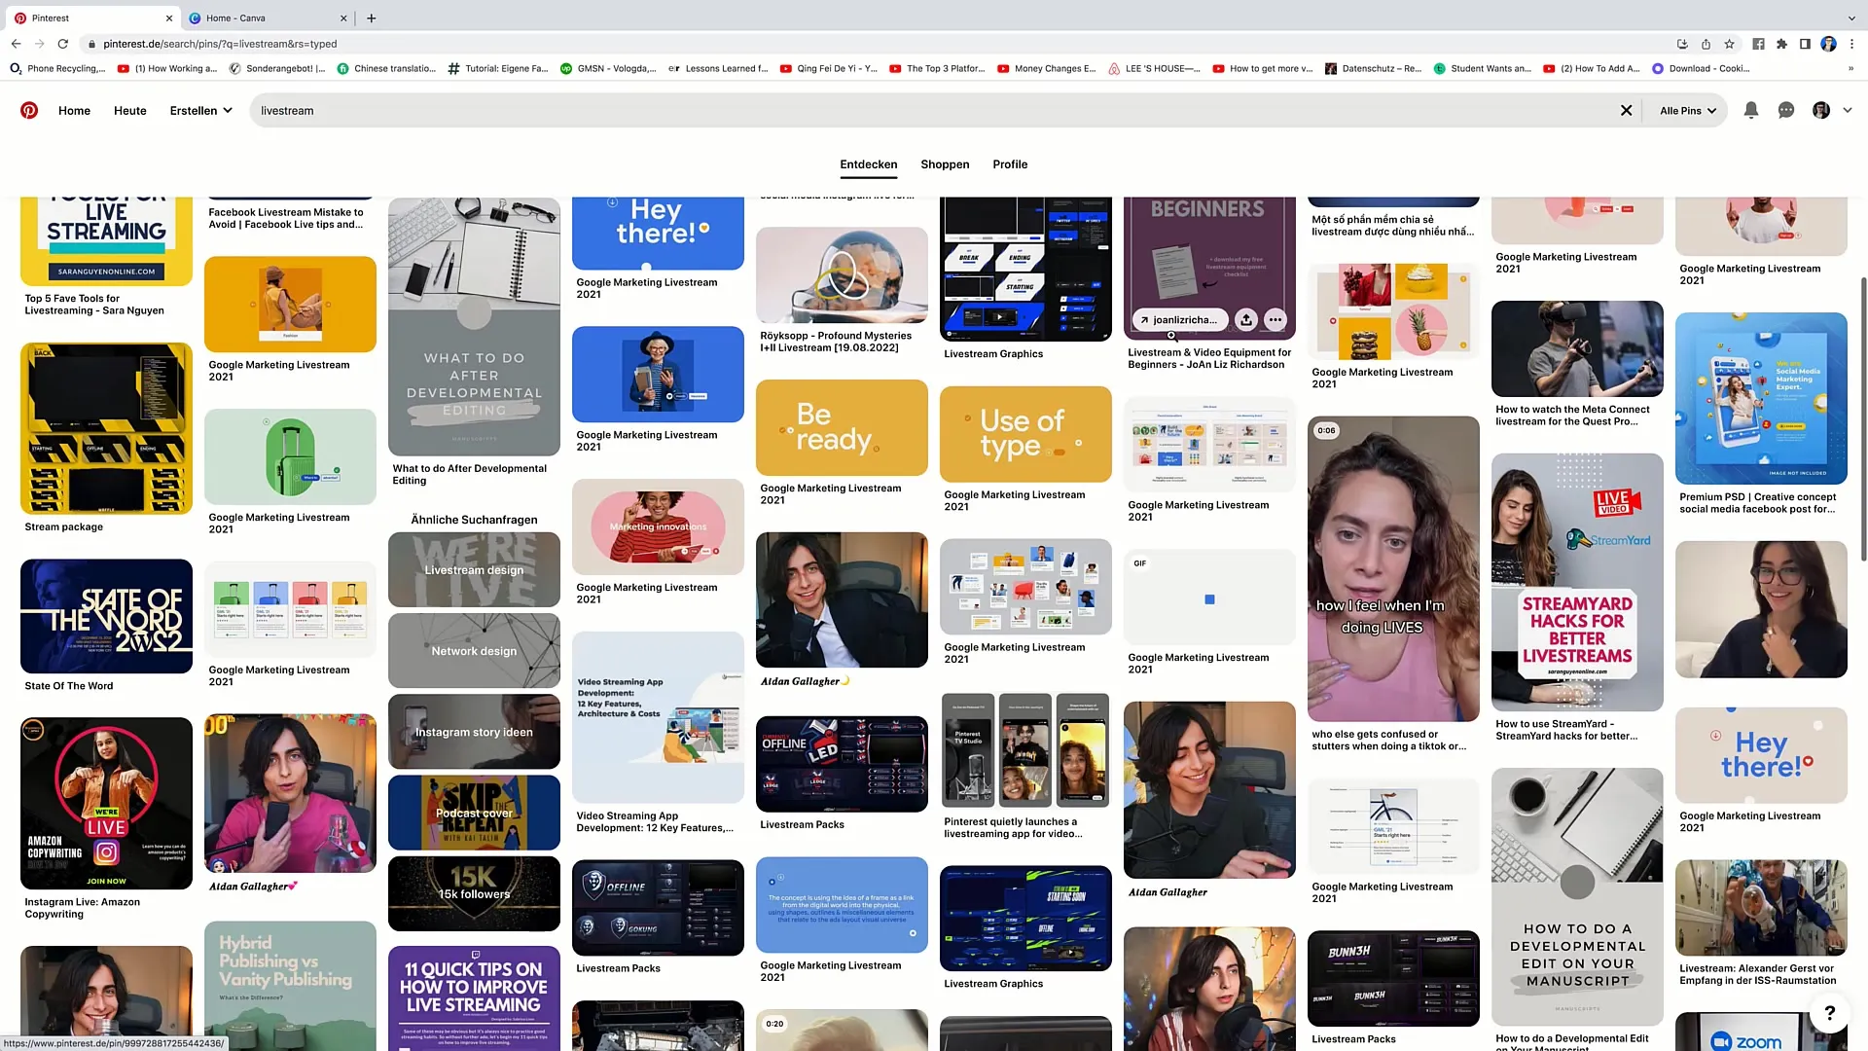Select the 'Shoppen' tab
The image size is (1868, 1051).
coord(945,164)
